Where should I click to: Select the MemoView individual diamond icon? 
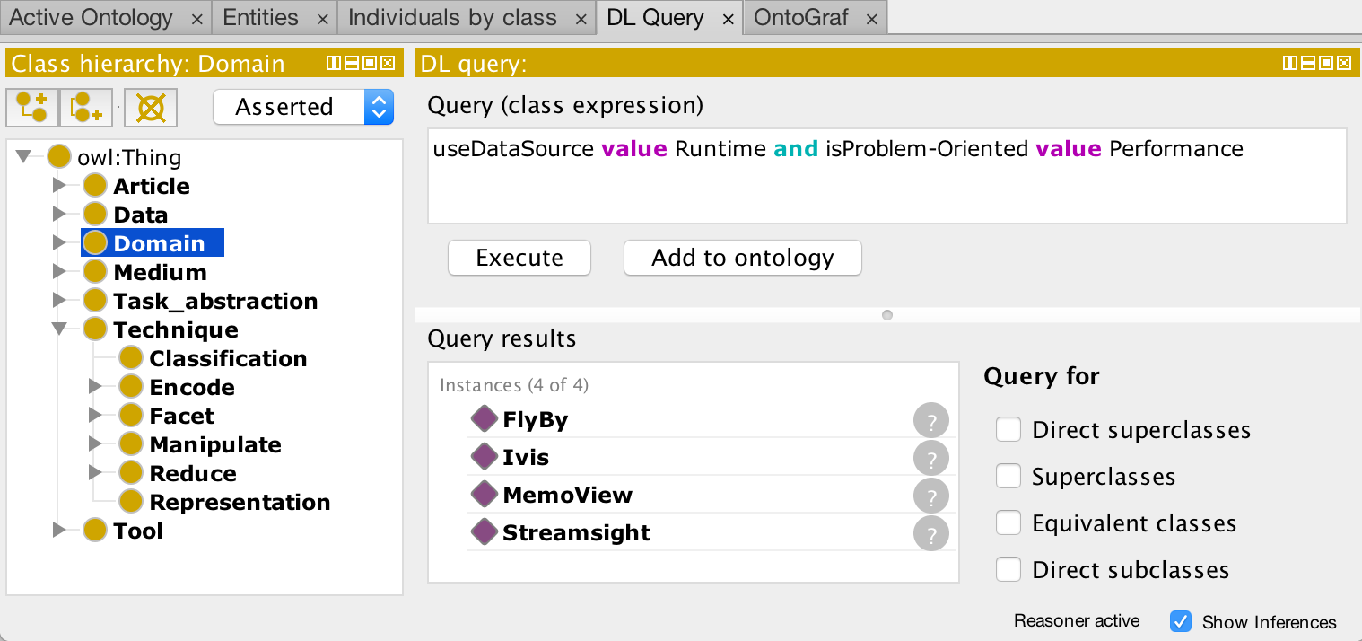[x=485, y=495]
